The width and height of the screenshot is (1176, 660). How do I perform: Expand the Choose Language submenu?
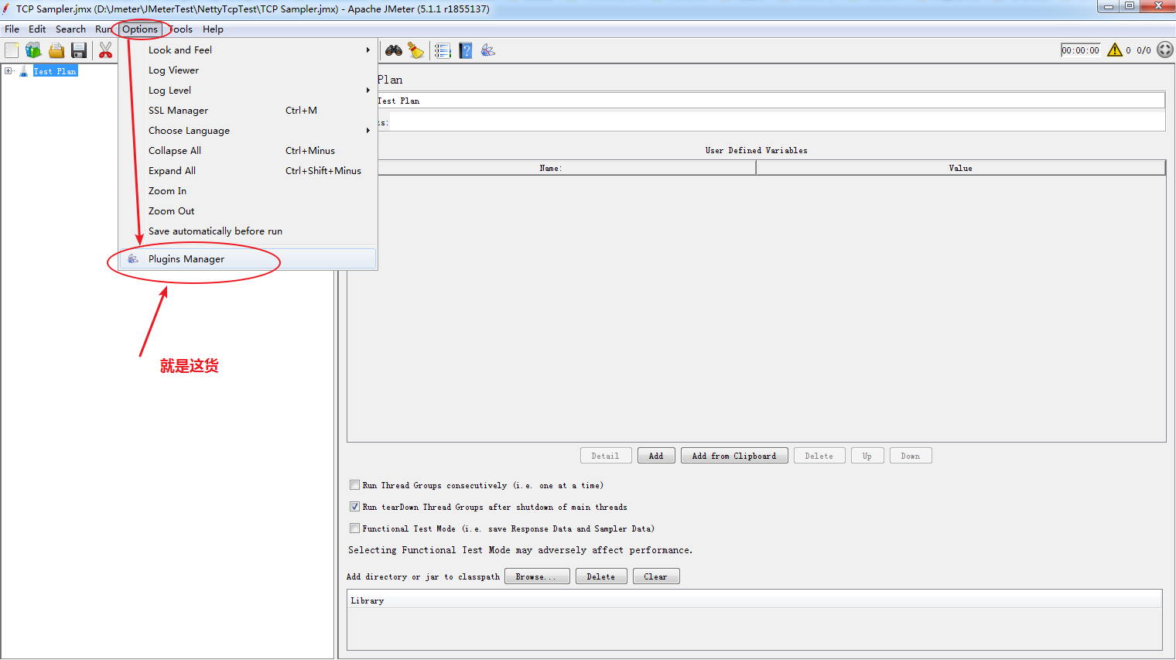tap(248, 131)
